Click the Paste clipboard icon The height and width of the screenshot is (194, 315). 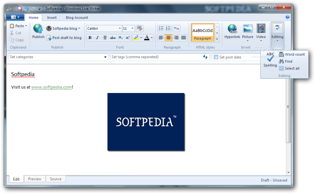(12, 26)
